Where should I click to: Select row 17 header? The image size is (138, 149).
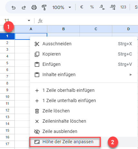click(7, 144)
